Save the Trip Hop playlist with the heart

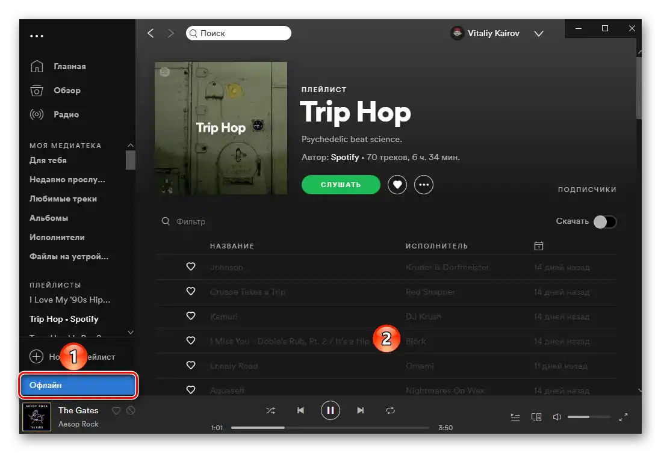(x=397, y=185)
